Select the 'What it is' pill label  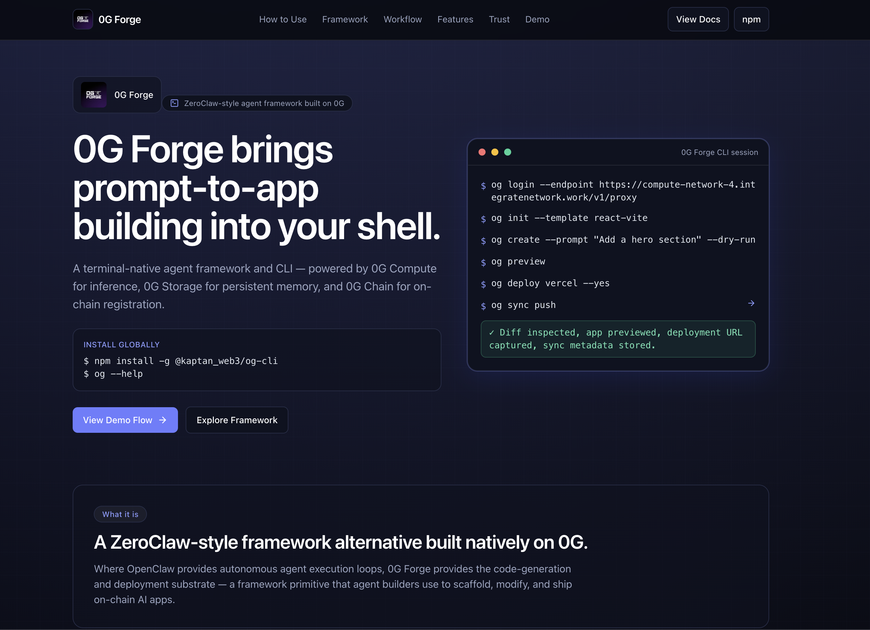(120, 514)
